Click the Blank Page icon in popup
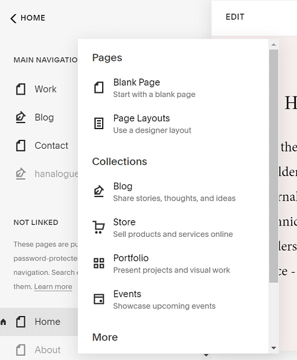The image size is (297, 360). coord(99,87)
